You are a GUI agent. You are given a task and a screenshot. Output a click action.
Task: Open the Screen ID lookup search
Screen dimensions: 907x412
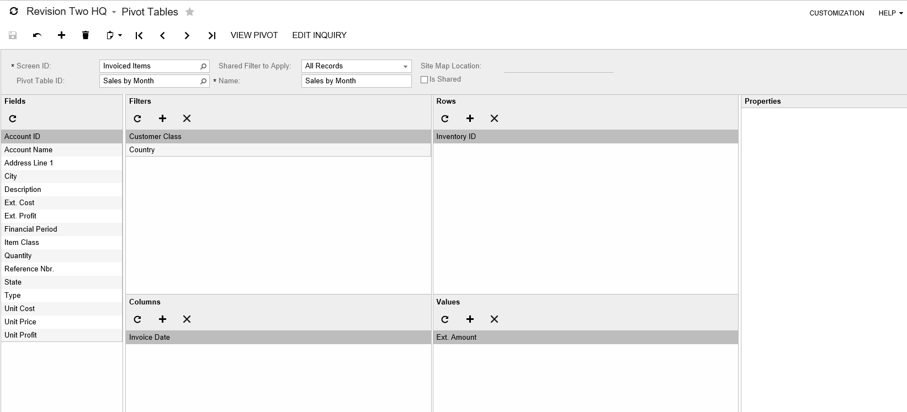tap(203, 66)
